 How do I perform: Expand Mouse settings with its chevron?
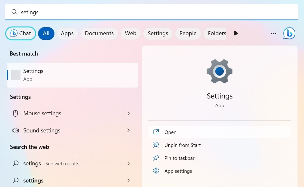[x=128, y=113]
